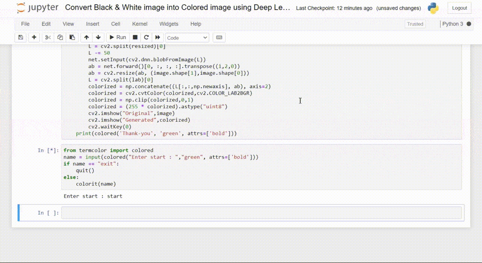
Task: Click the Trusted notebook indicator
Action: pyautogui.click(x=415, y=24)
